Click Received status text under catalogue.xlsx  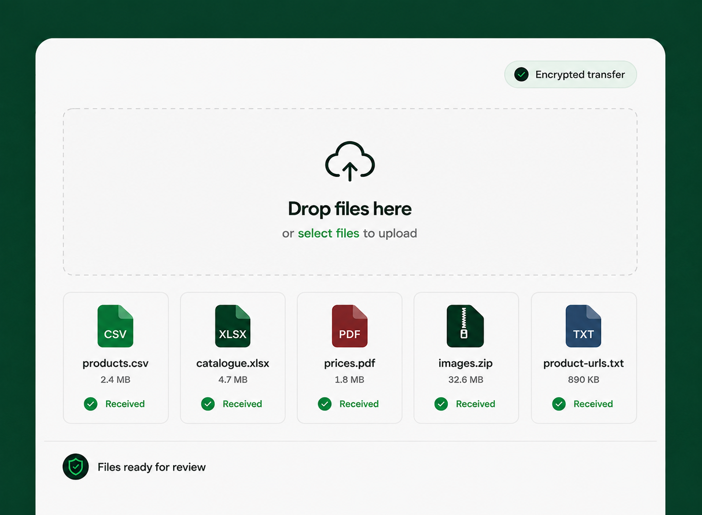point(242,404)
